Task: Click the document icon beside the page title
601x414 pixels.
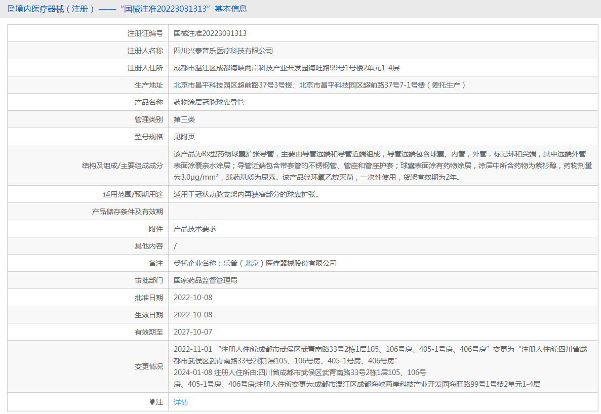Action: 11,9
